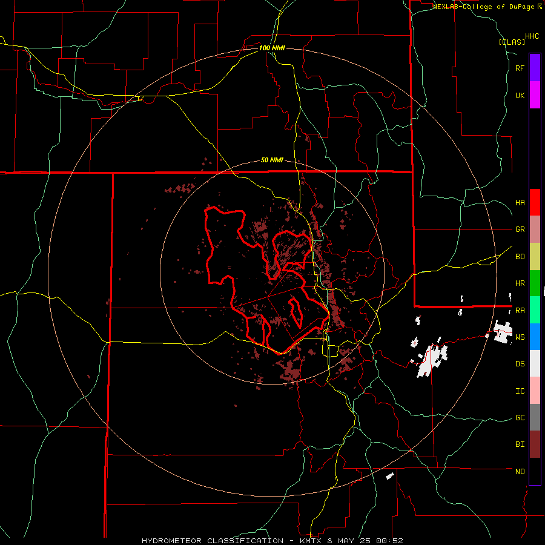Click the purple RF color swatch in legend
Image resolution: width=545 pixels, height=545 pixels.
pyautogui.click(x=535, y=68)
